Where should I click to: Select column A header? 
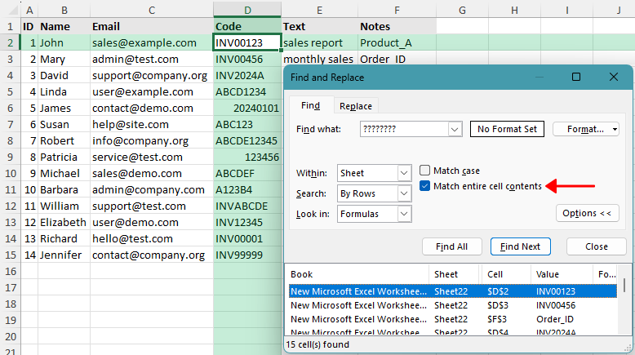(x=29, y=10)
